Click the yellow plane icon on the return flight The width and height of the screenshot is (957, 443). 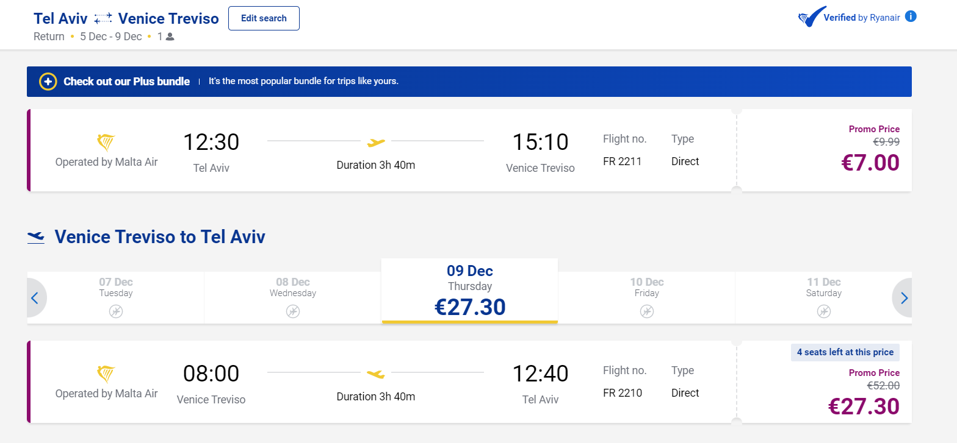click(x=376, y=374)
